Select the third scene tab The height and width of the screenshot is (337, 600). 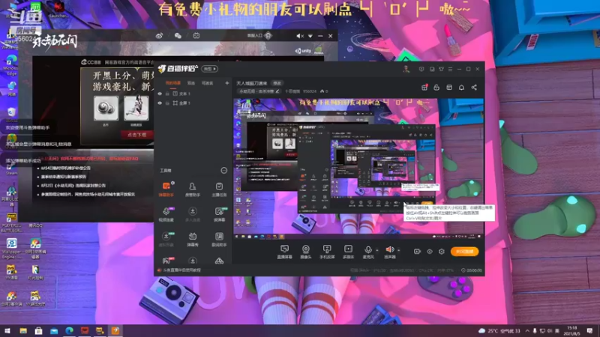[x=208, y=83]
